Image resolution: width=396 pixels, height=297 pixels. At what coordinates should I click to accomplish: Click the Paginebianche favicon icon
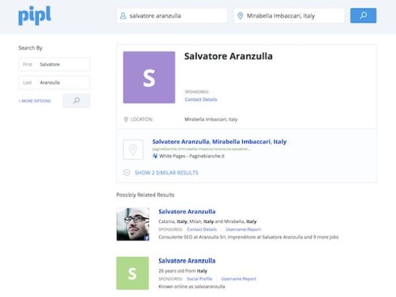coord(155,156)
